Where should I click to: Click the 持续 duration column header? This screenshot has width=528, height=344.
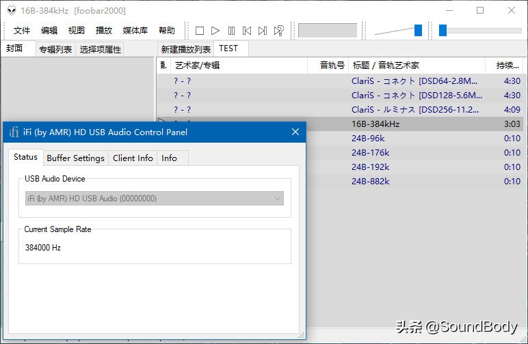[x=504, y=66]
